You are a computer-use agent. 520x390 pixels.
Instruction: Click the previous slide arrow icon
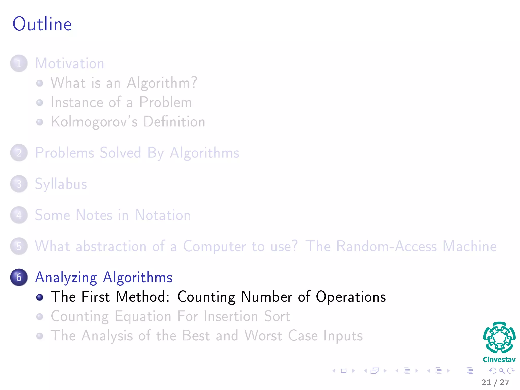point(334,371)
